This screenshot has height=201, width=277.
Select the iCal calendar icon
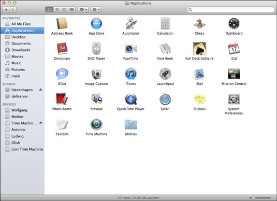(x=234, y=49)
